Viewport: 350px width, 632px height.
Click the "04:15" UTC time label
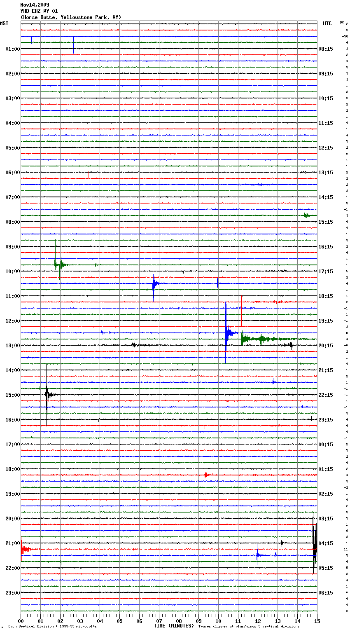pos(326,543)
